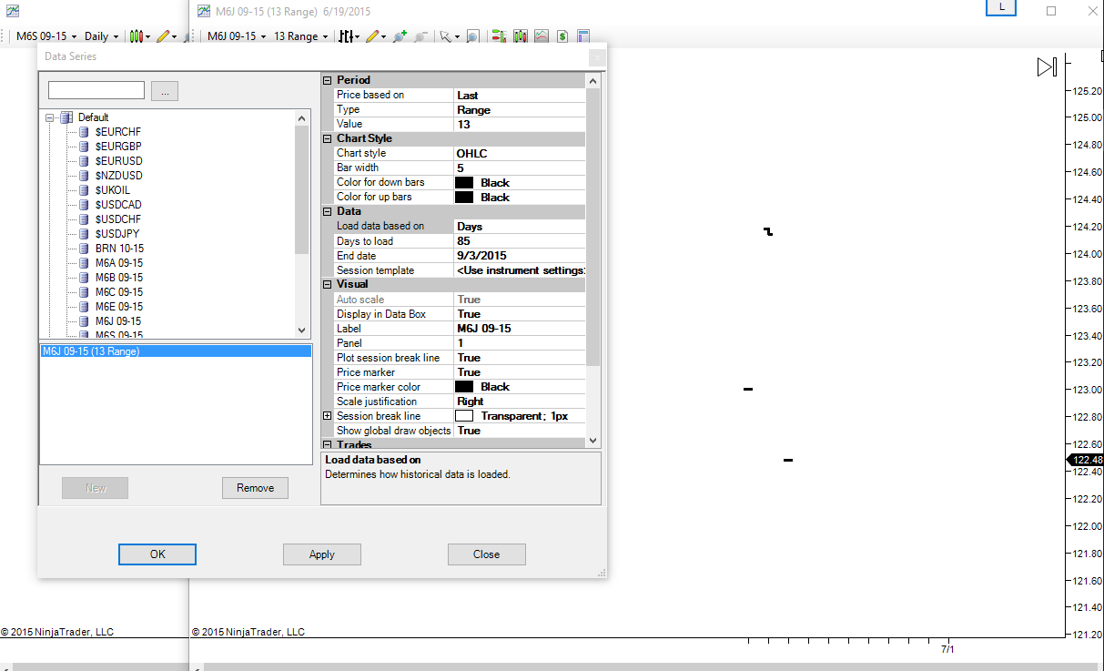Click the Close button in Data Series dialog
Viewport: 1104px width, 671px height.
tap(487, 554)
